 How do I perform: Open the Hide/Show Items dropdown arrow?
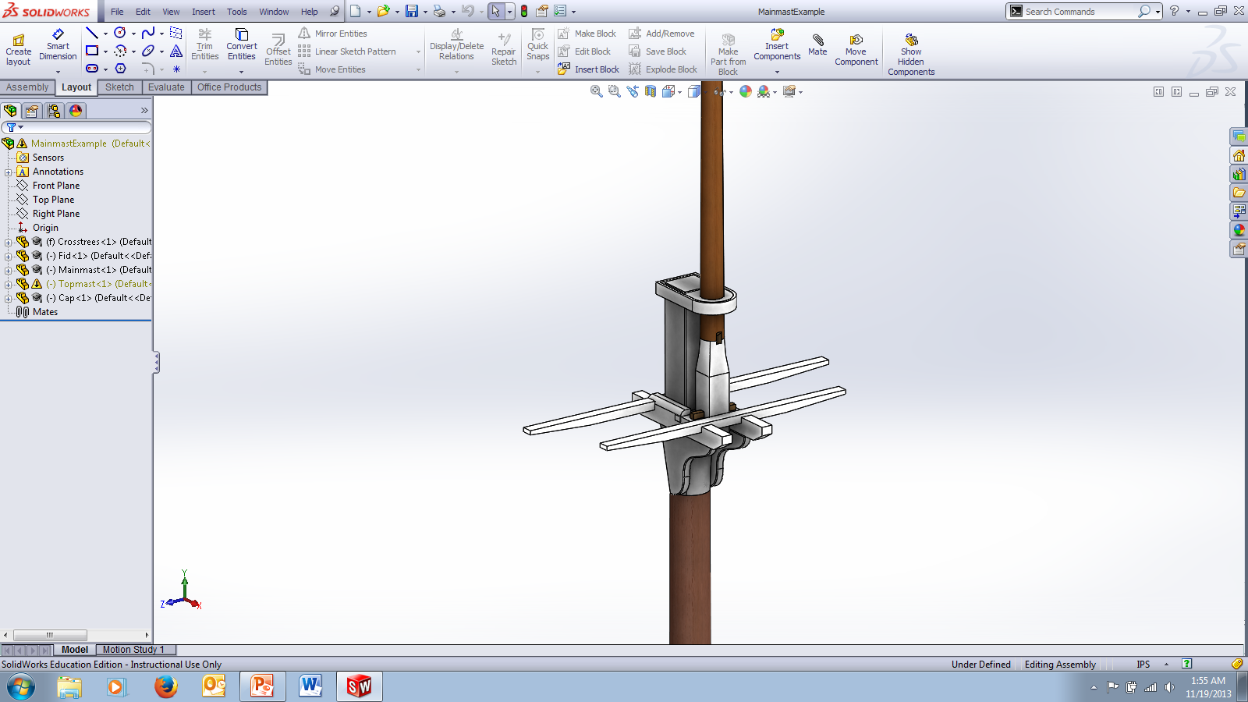[731, 92]
